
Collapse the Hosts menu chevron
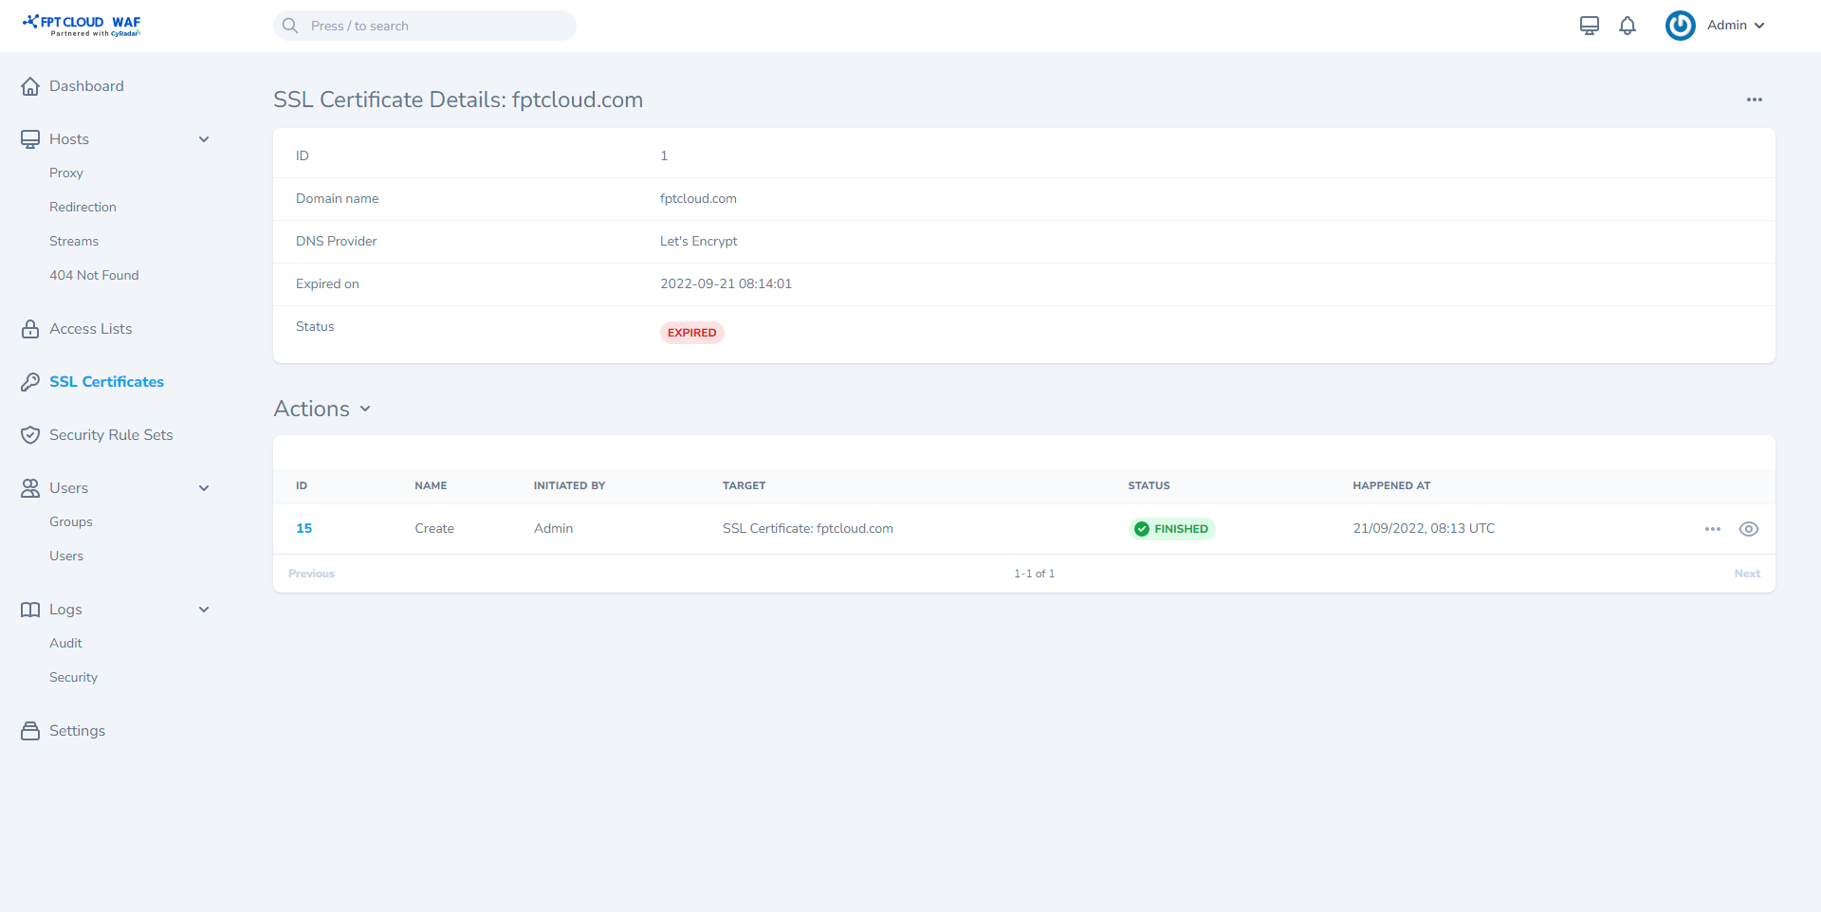click(204, 139)
